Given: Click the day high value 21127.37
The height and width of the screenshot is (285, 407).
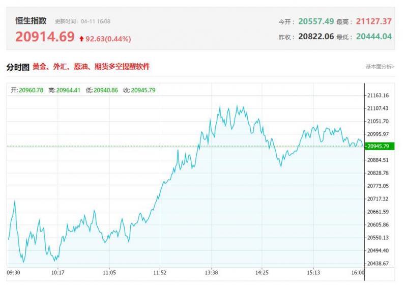Looking at the screenshot, I should pyautogui.click(x=374, y=21).
